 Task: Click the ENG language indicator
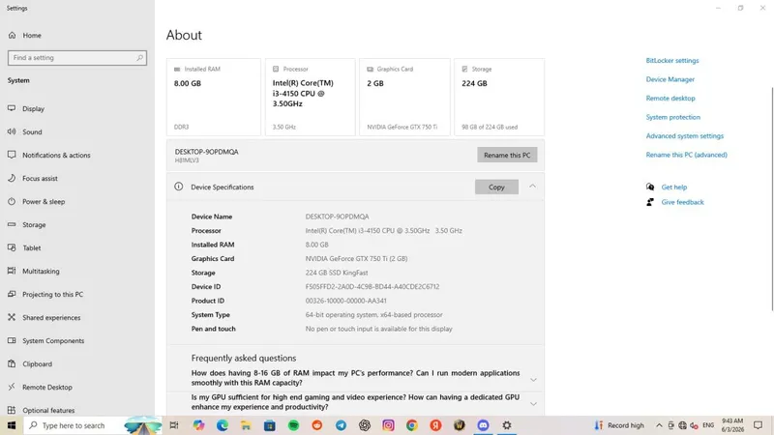coord(708,425)
